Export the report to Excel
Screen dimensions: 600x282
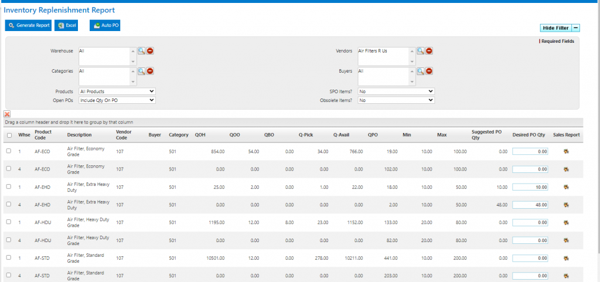click(x=66, y=26)
